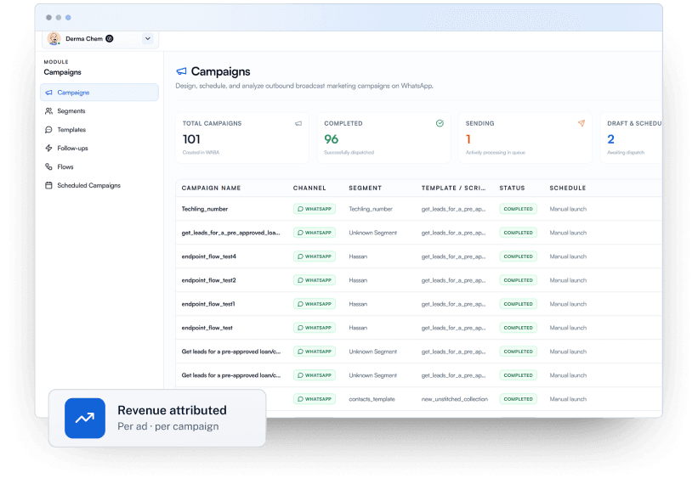The image size is (698, 484).
Task: Click the Campaign Name column header
Action: click(x=211, y=189)
